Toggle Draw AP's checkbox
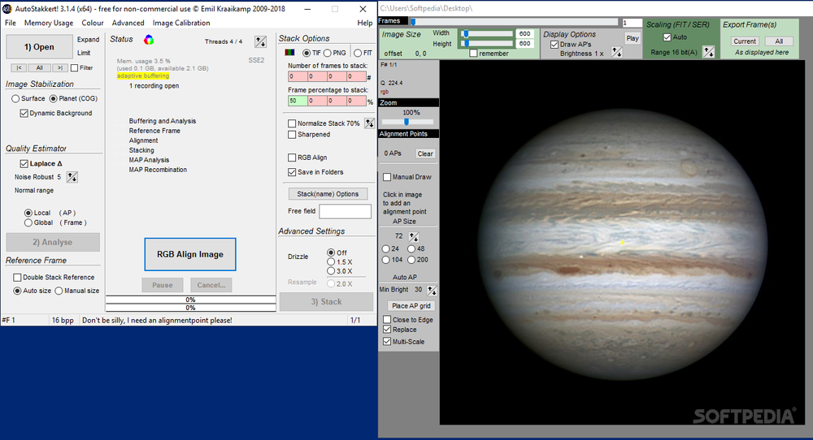The width and height of the screenshot is (813, 440). (554, 45)
